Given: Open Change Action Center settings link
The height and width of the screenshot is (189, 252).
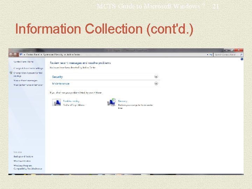Looking at the screenshot, I should [x=28, y=68].
